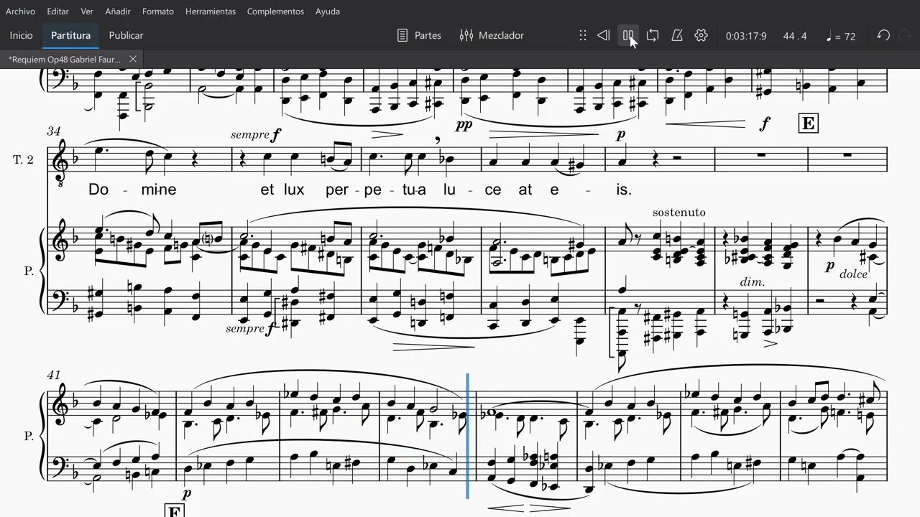Click measure number 34

54,131
